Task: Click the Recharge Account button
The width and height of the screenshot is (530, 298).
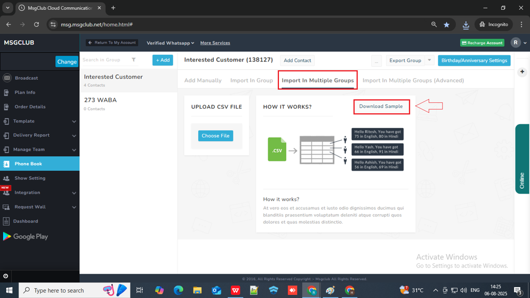Action: [482, 43]
